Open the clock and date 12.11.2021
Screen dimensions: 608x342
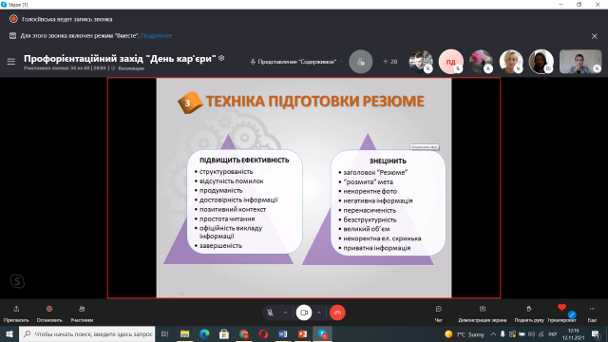pyautogui.click(x=574, y=334)
